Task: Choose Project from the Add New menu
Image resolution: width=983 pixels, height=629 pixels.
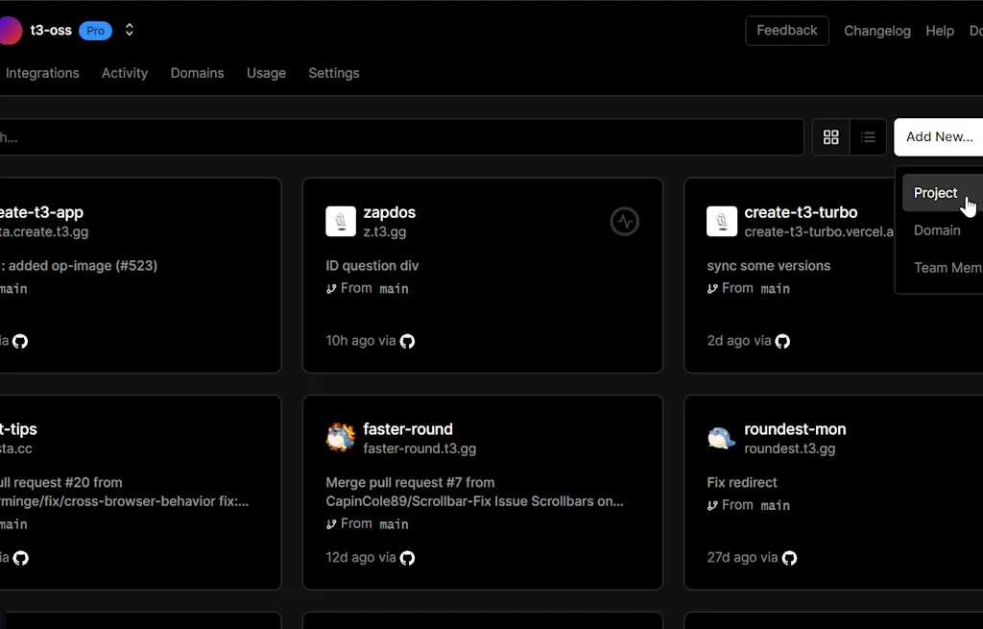Action: (943, 192)
